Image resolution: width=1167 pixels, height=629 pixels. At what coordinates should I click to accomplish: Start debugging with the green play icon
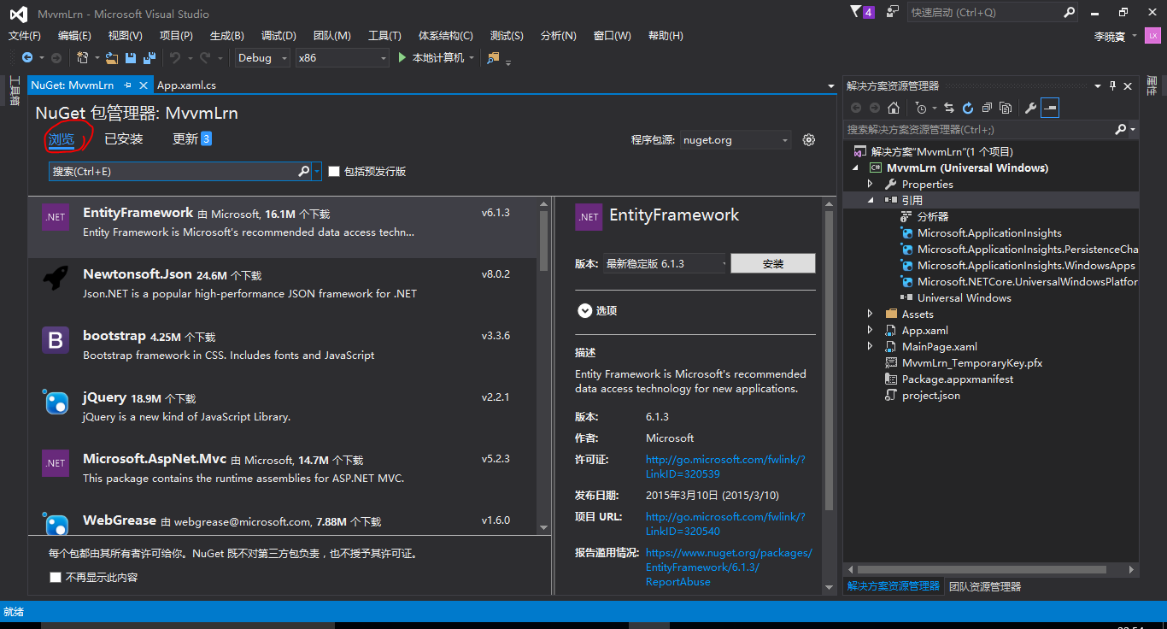[x=403, y=57]
